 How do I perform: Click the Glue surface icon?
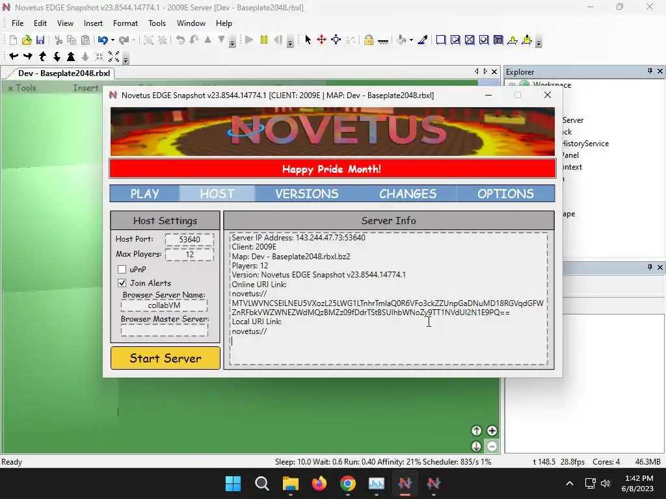455,40
